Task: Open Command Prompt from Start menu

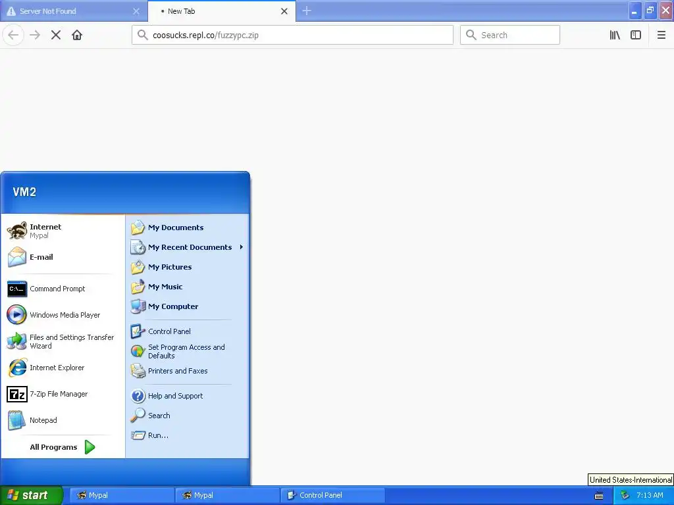Action: [x=63, y=289]
